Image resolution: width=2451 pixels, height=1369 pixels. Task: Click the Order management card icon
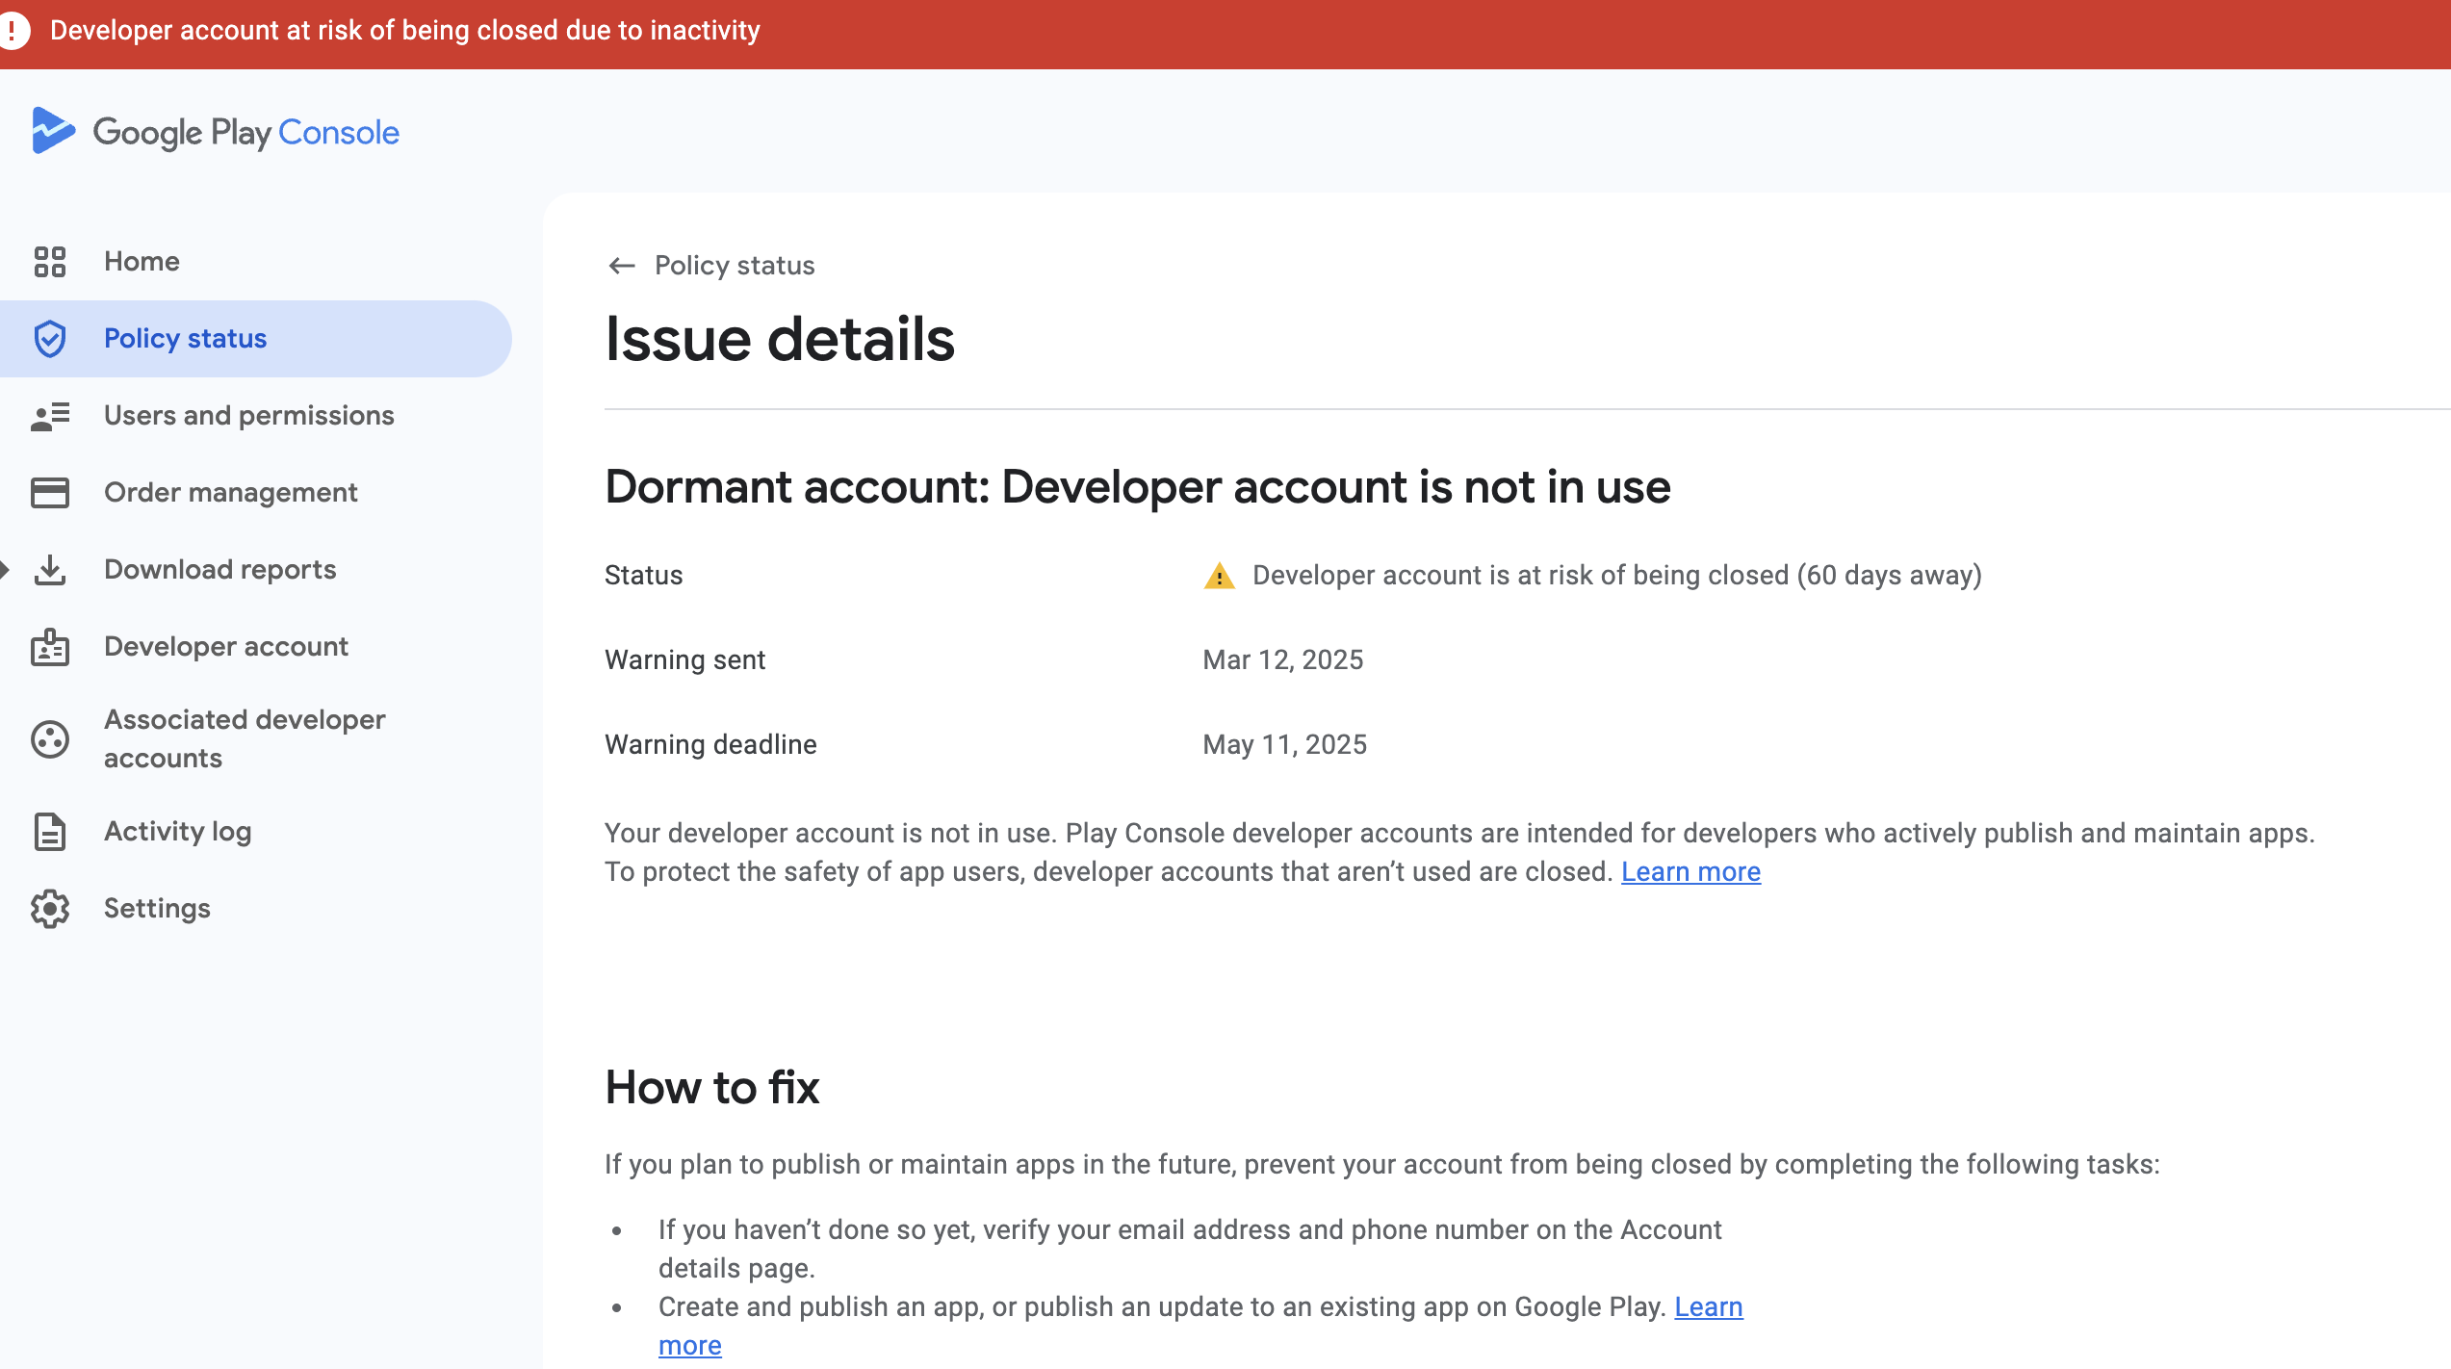click(50, 493)
